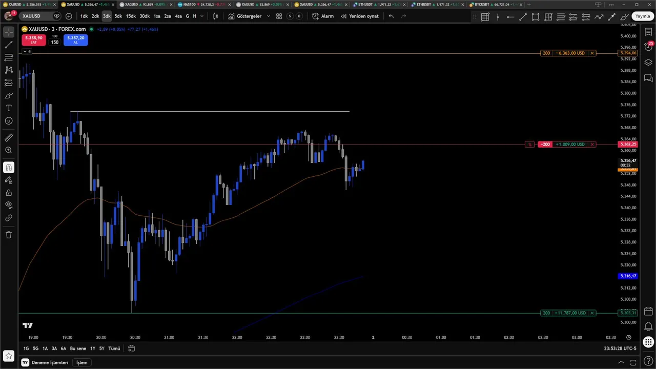Redo the last chart action

pos(404,16)
